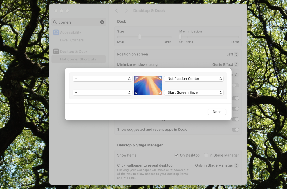Select the Desktop & Dock sidebar icon

tap(56, 51)
